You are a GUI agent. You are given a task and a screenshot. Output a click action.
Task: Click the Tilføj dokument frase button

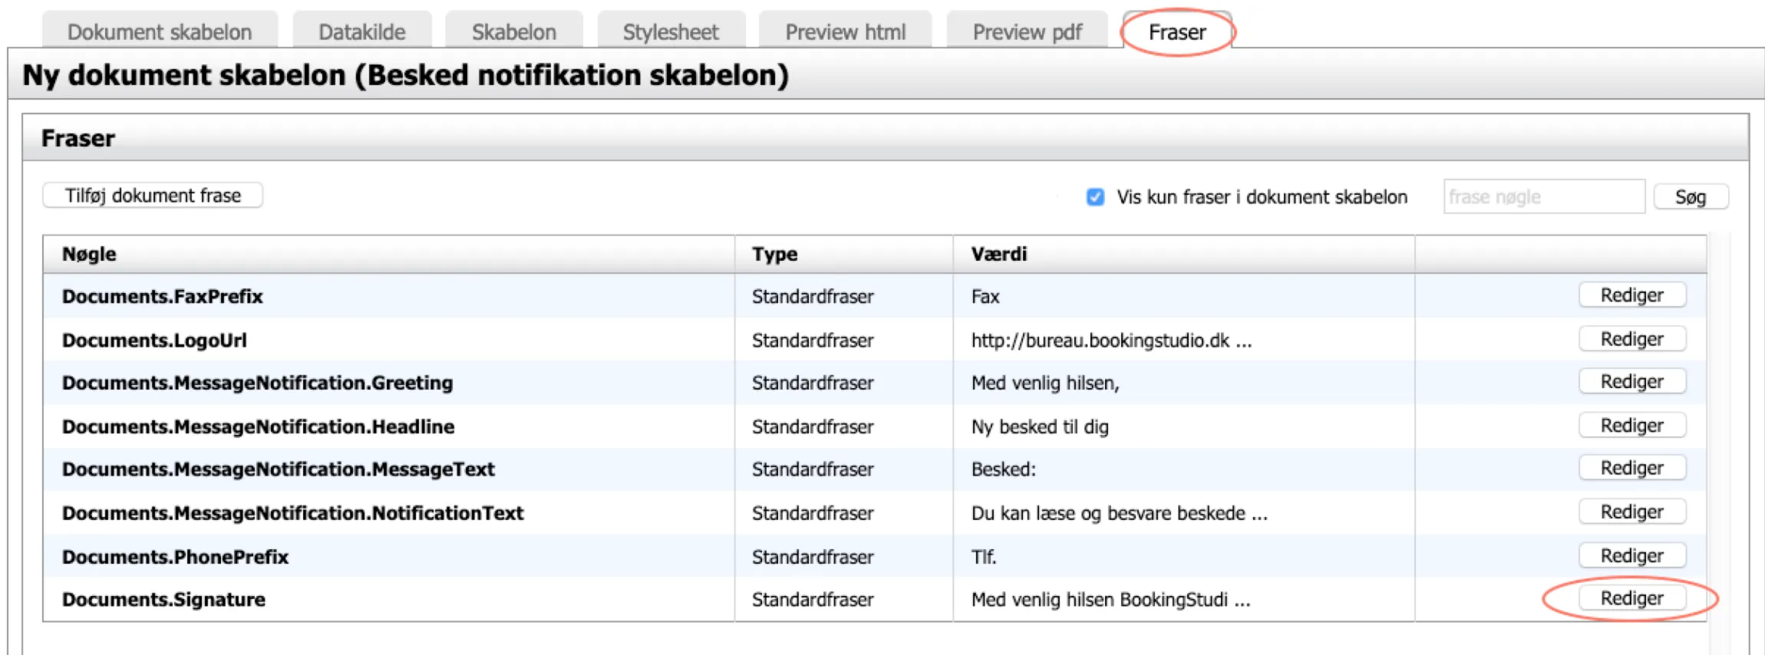tap(153, 196)
